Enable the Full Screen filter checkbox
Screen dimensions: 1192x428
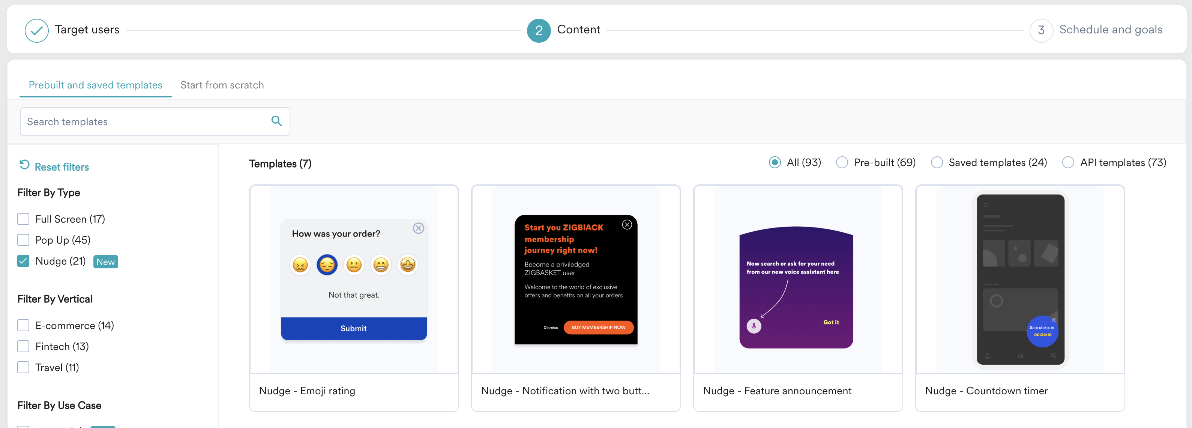[23, 218]
